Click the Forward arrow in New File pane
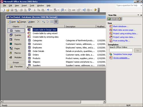 (x=114, y=19)
